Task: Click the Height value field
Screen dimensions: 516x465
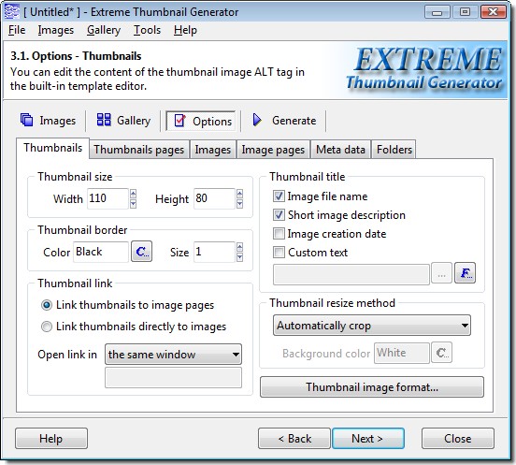Action: pyautogui.click(x=214, y=198)
